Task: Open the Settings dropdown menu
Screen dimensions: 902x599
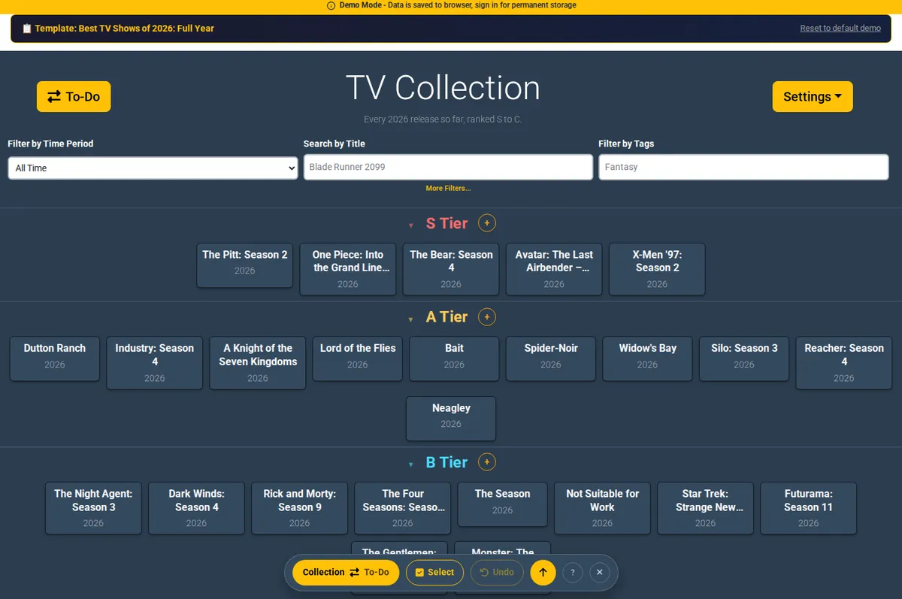Action: [x=813, y=96]
